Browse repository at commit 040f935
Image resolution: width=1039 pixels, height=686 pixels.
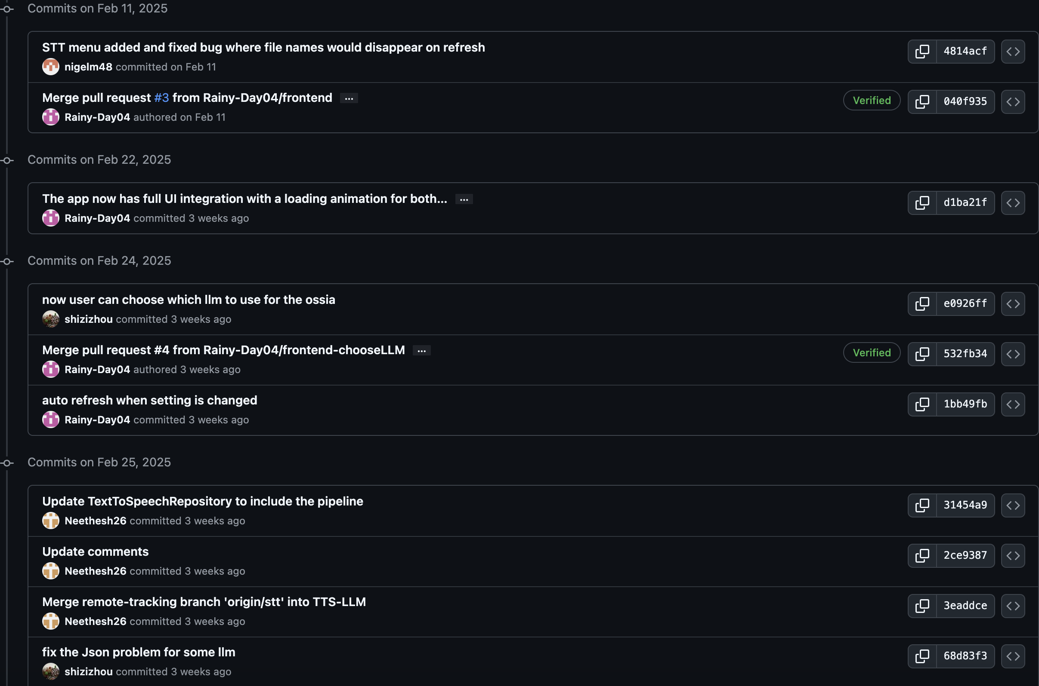(x=1013, y=102)
